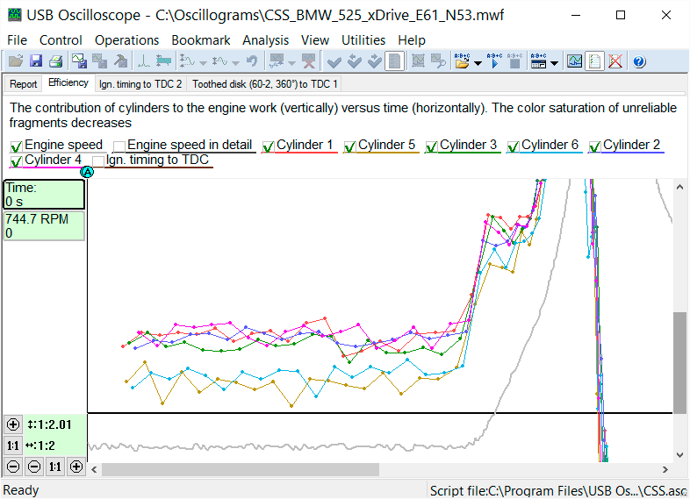Click vertical zoom-out minus button
This screenshot has width=690, height=499.
[13, 467]
